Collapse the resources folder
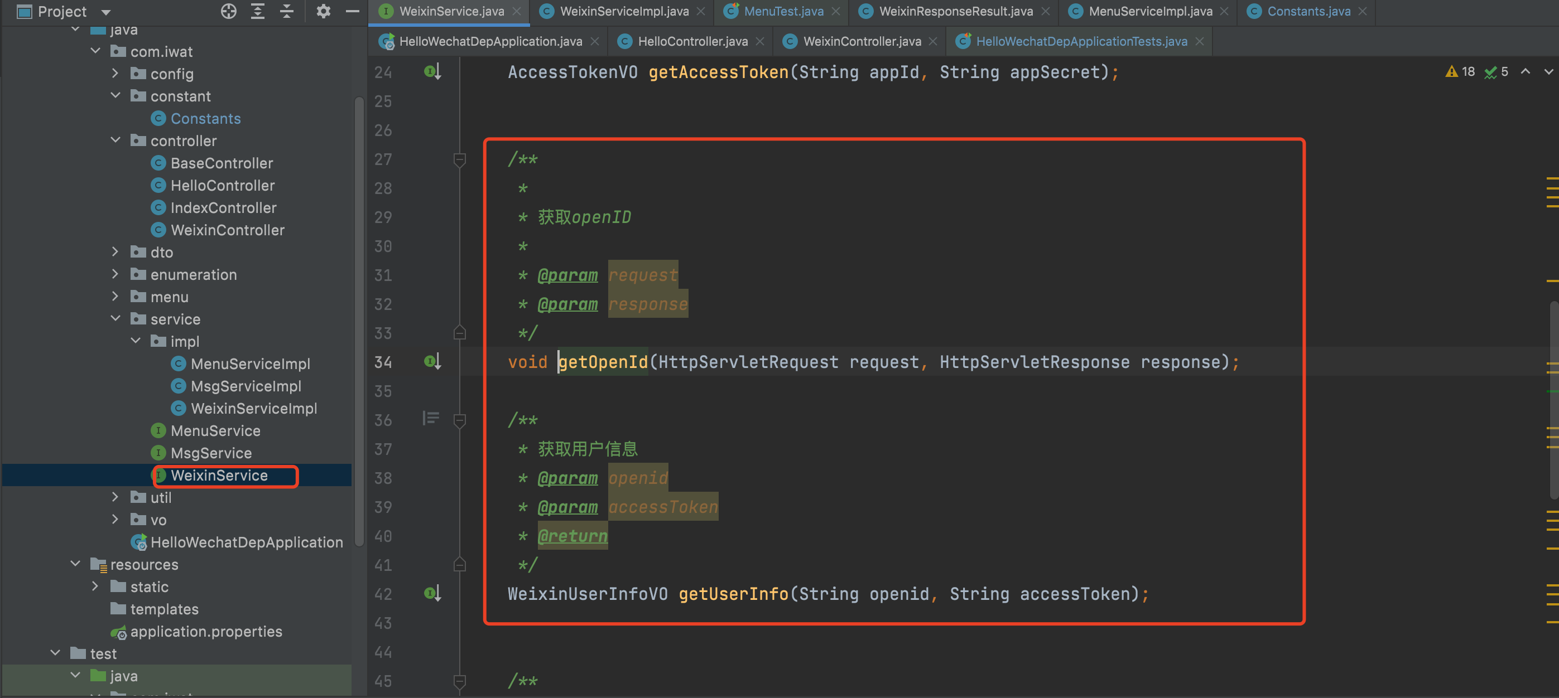 pos(76,564)
